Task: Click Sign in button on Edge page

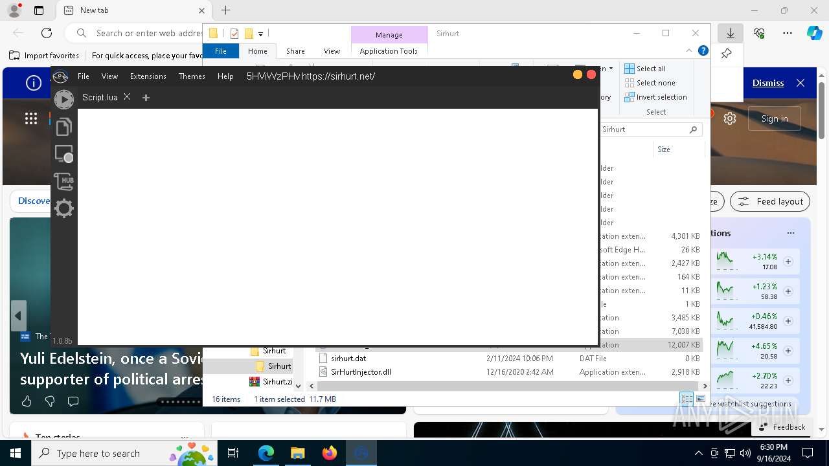Action: (x=775, y=118)
